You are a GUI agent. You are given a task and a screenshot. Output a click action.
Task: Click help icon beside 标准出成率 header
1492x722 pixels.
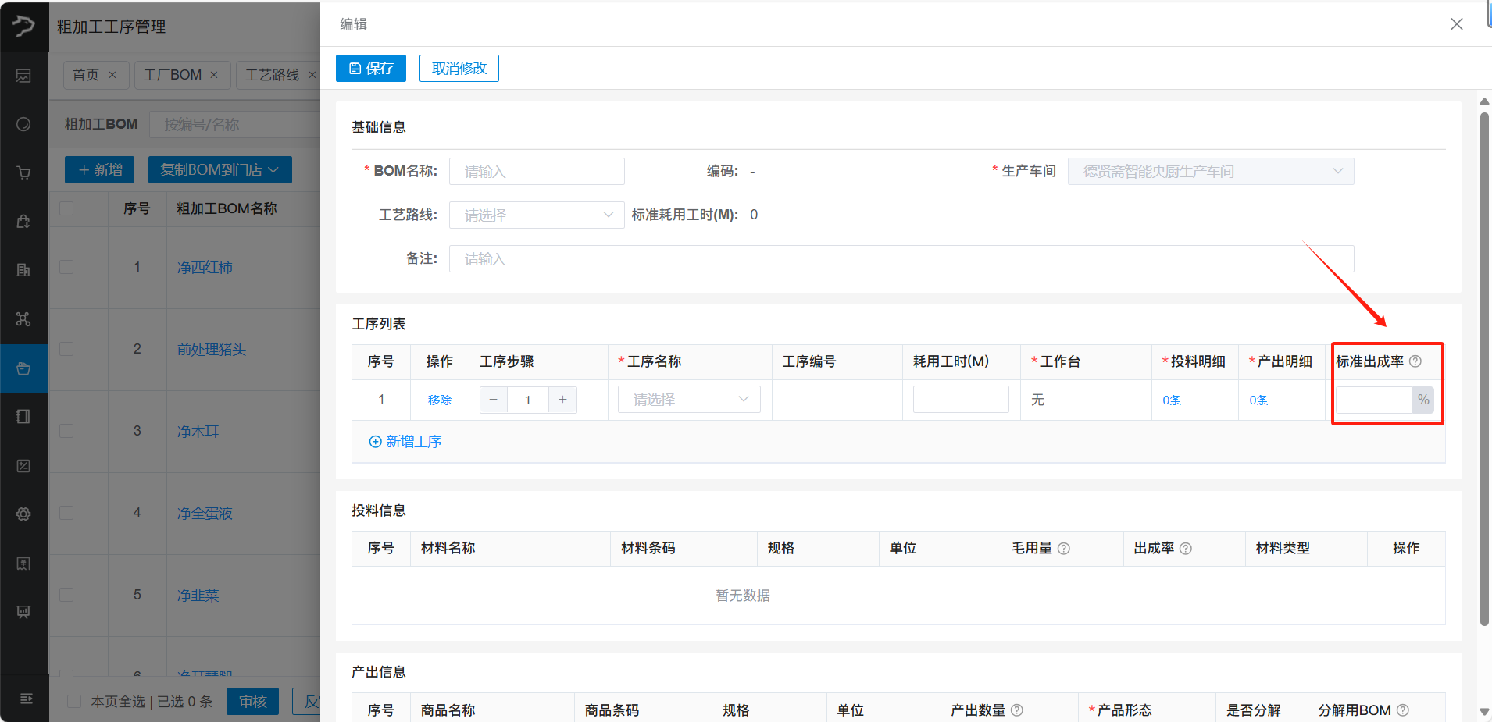pos(1415,361)
